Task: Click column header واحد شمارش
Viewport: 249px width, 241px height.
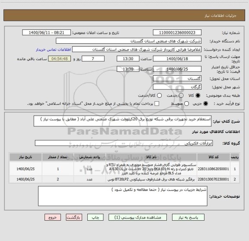Action: 89,157
